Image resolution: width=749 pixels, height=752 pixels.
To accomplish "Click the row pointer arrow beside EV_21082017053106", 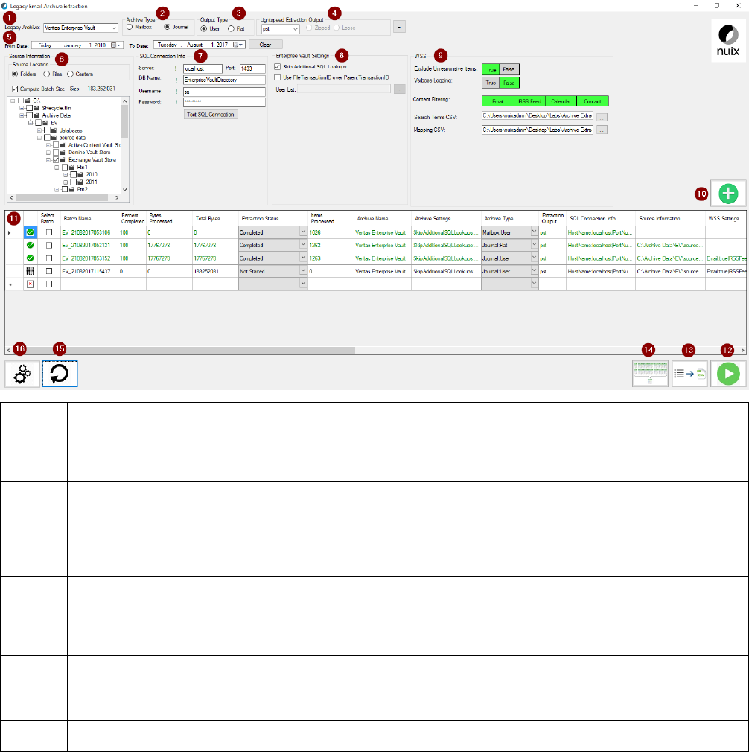I will pos(10,232).
